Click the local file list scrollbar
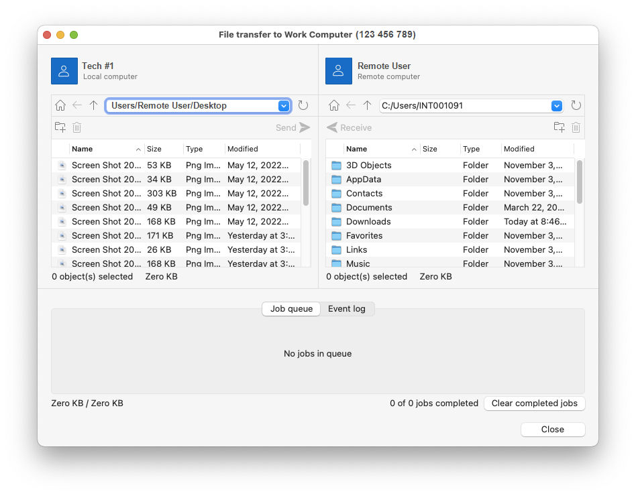 coord(306,183)
